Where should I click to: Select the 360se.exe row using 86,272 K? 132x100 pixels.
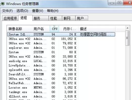[x=61, y=79]
